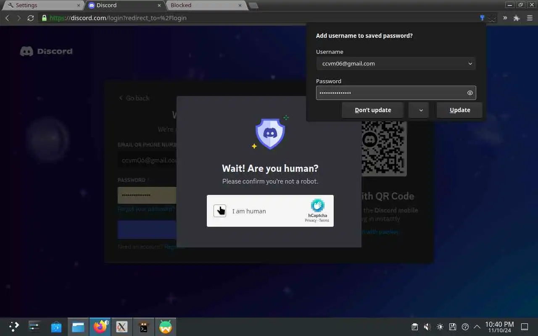This screenshot has height=336, width=538.
Task: Open the hCaptcha Terms link
Action: (324, 220)
